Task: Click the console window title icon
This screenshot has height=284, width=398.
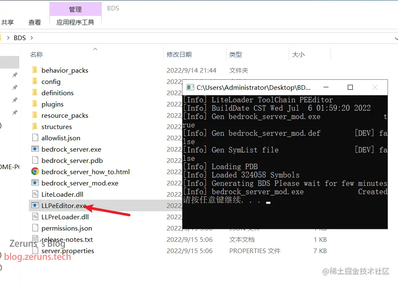Action: point(190,87)
